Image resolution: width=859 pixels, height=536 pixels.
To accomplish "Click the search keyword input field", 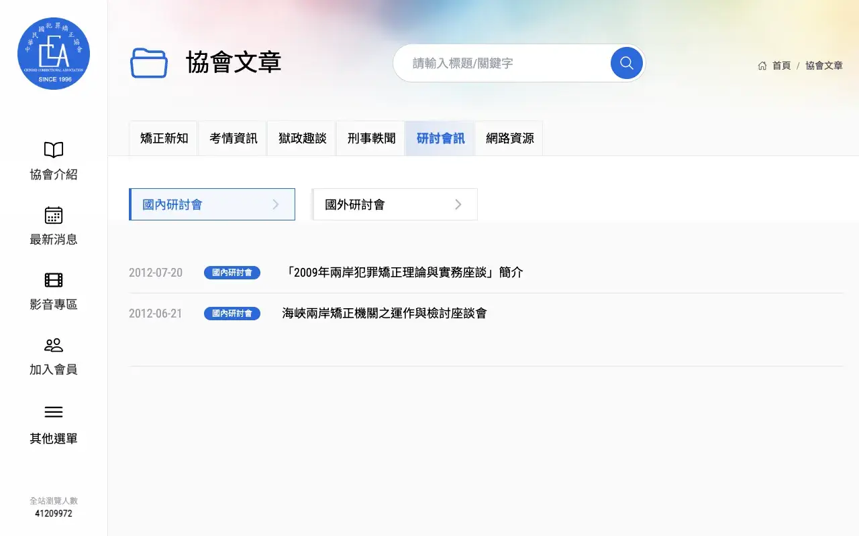I will tap(502, 63).
